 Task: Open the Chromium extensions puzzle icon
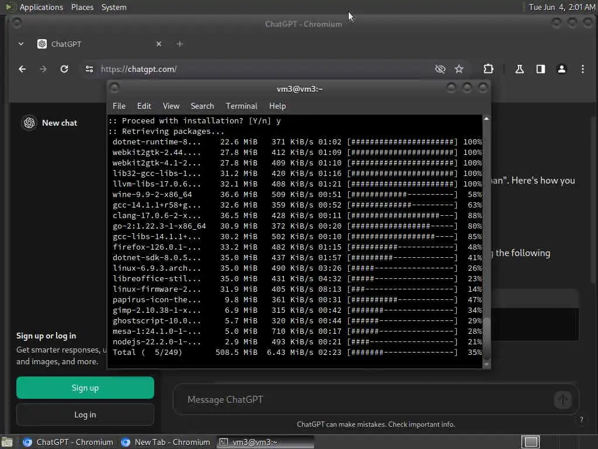[x=488, y=69]
